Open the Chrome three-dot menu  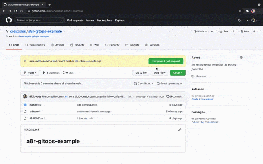point(259,11)
